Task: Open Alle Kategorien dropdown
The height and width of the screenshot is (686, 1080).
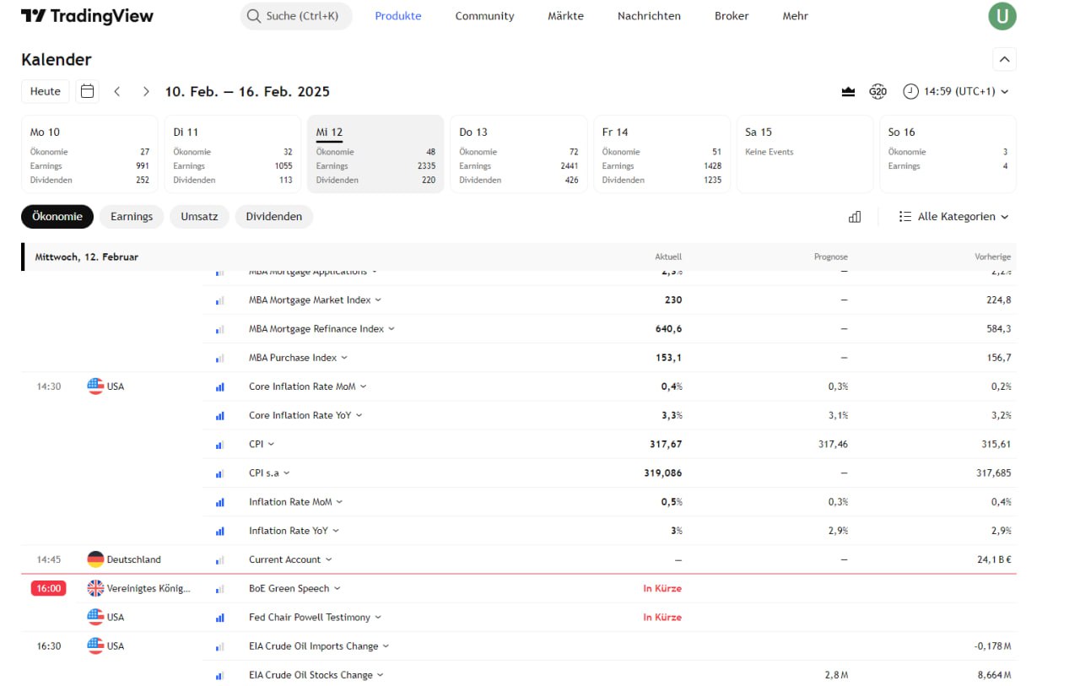Action: [x=953, y=217]
